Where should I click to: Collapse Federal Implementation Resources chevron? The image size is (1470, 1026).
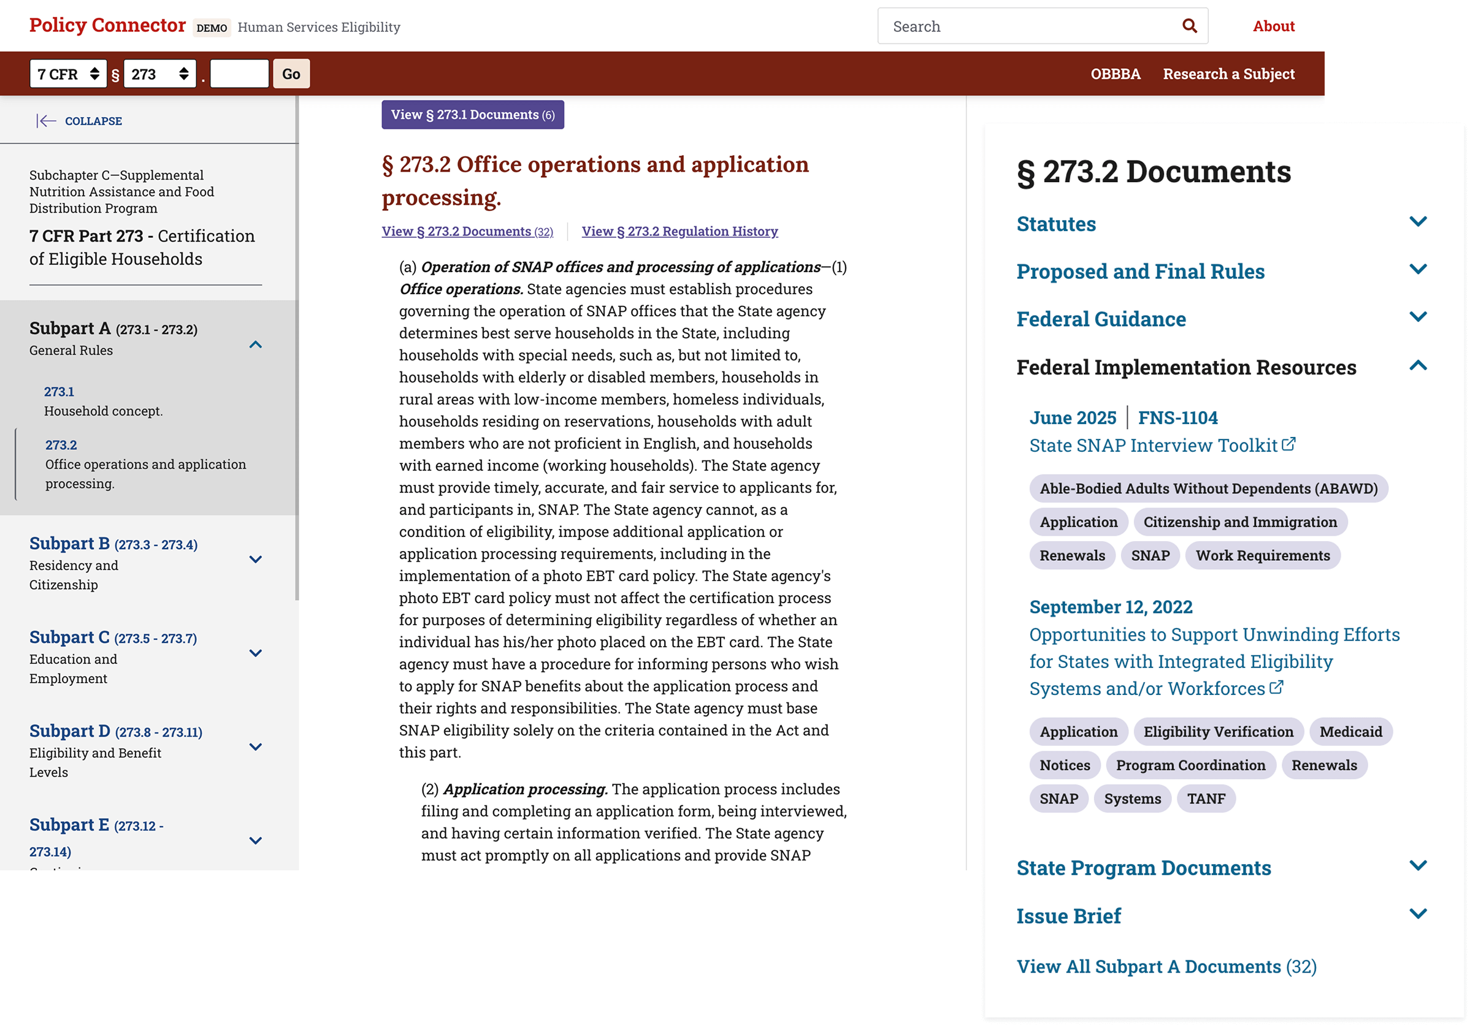click(1418, 366)
